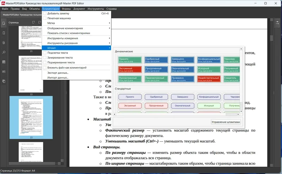This screenshot has width=282, height=174.
Task: Open the Справка menu
Action: pos(111,8)
